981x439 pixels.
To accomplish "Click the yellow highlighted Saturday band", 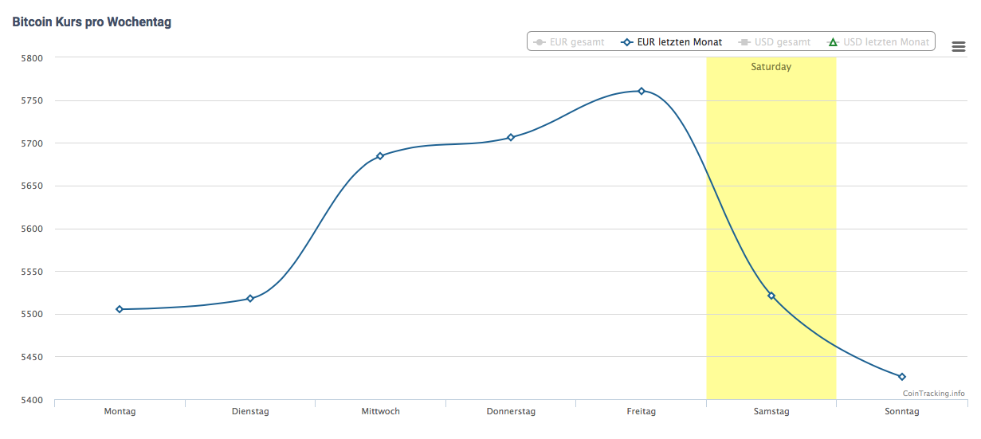I will [x=771, y=199].
